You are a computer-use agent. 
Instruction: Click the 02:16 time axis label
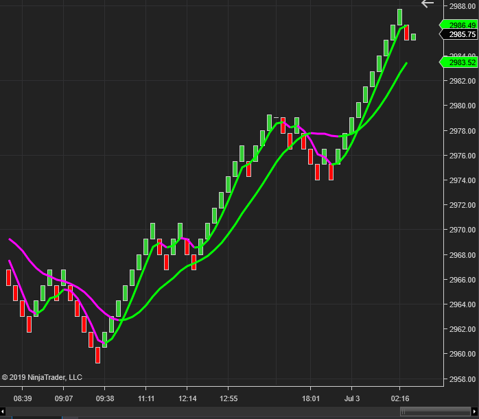coord(400,398)
